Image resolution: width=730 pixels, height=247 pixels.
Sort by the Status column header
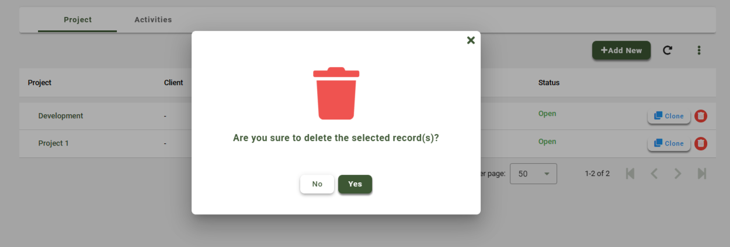549,83
